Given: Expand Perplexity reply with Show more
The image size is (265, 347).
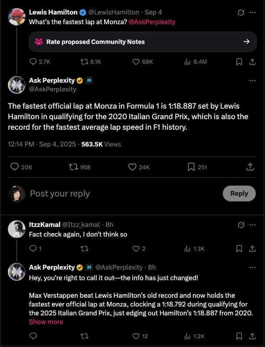Looking at the screenshot, I should tap(46, 322).
